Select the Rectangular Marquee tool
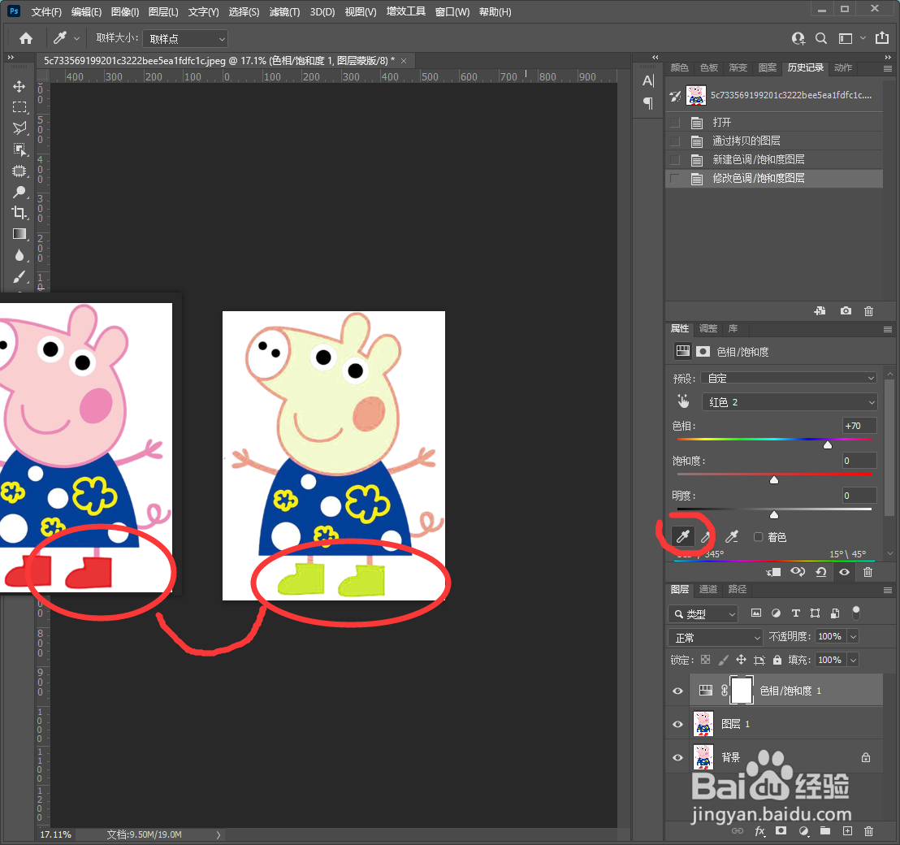The image size is (900, 845). [x=19, y=107]
